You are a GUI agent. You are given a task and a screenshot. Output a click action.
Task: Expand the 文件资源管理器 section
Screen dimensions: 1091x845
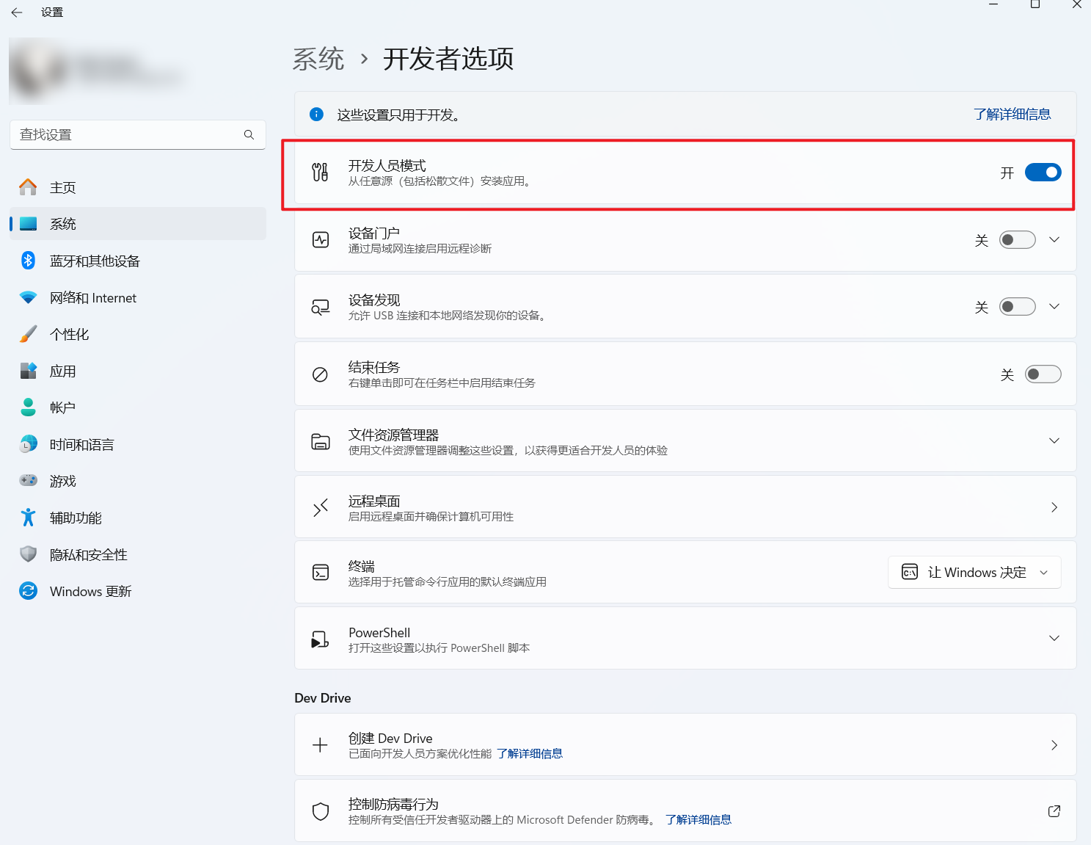tap(1054, 440)
